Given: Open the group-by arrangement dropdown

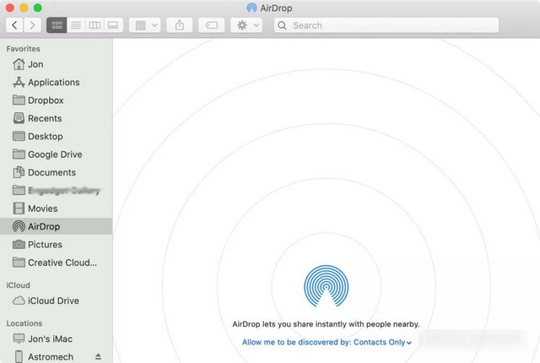Looking at the screenshot, I should pos(144,25).
